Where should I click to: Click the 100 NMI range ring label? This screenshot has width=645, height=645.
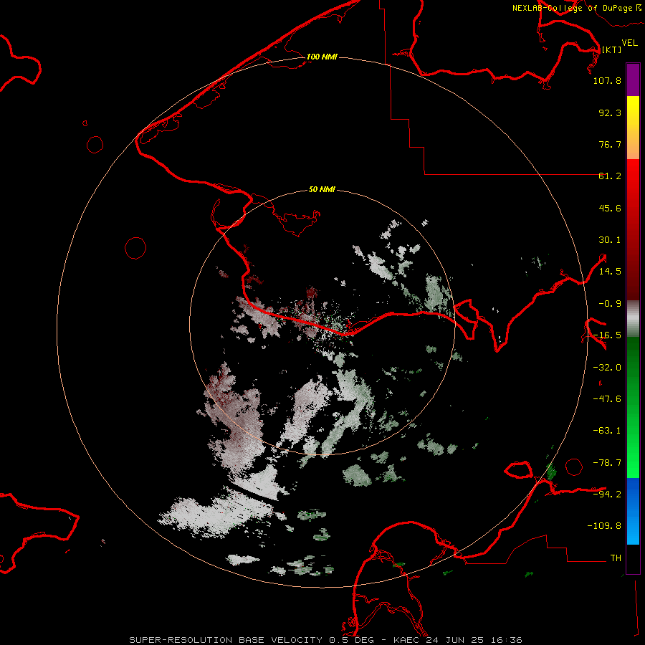322,57
